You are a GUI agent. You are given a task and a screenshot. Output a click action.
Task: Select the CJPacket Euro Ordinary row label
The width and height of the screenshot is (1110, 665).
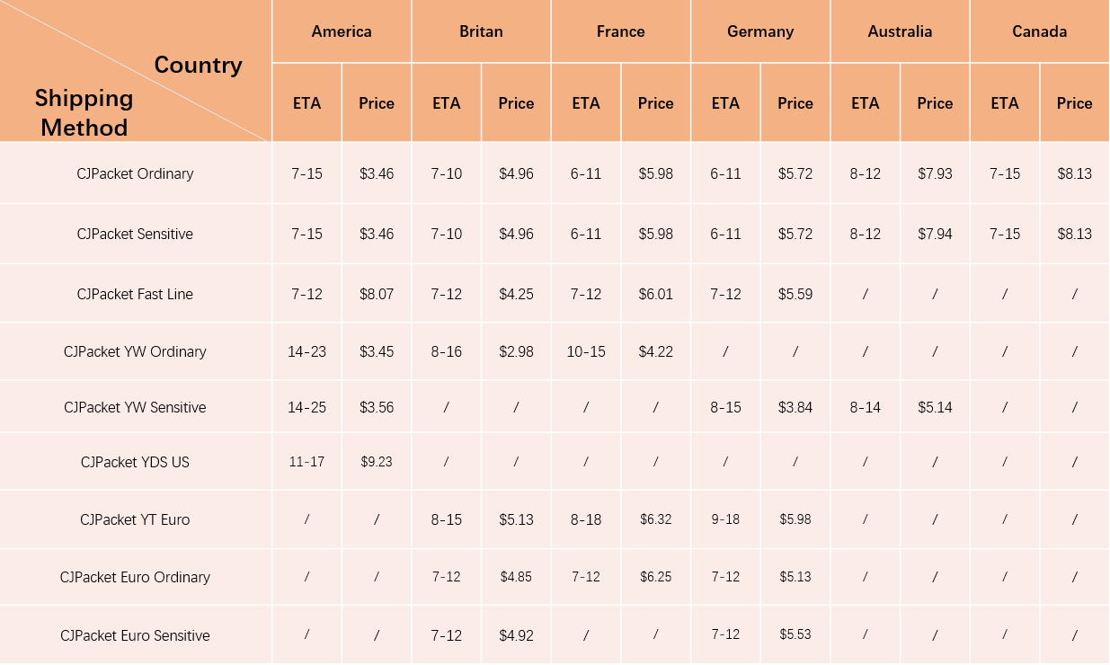135,577
